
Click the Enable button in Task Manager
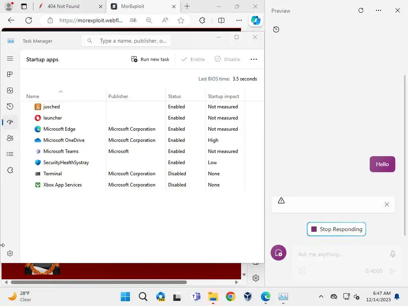click(193, 59)
